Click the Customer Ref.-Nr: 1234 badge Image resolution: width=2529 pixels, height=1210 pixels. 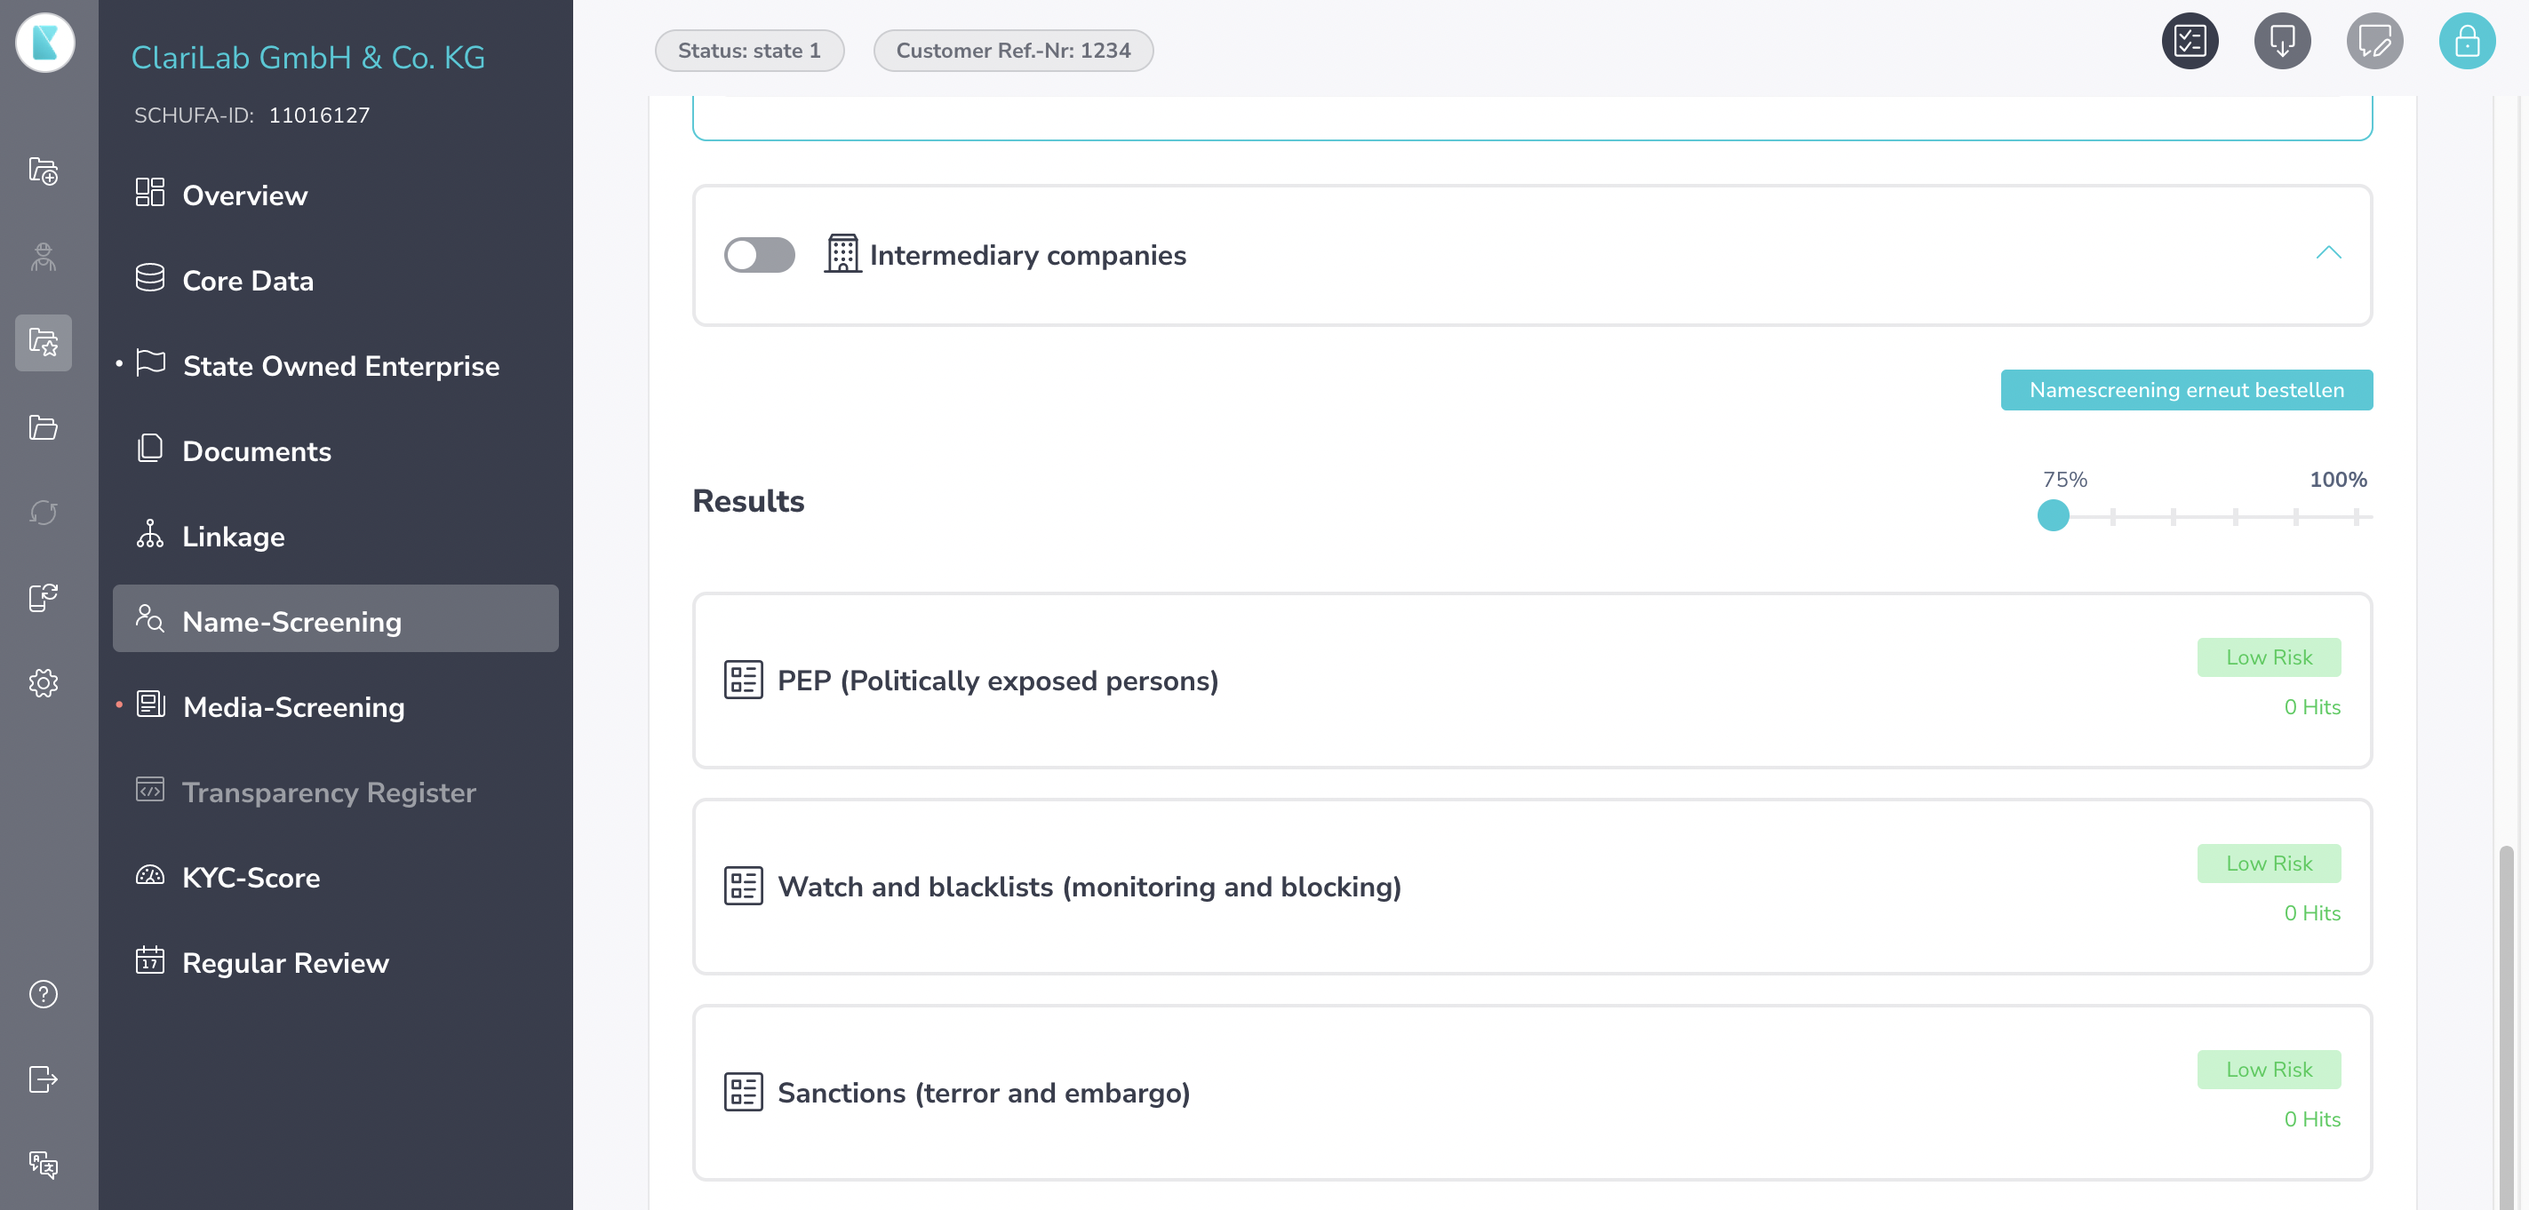(x=1013, y=50)
